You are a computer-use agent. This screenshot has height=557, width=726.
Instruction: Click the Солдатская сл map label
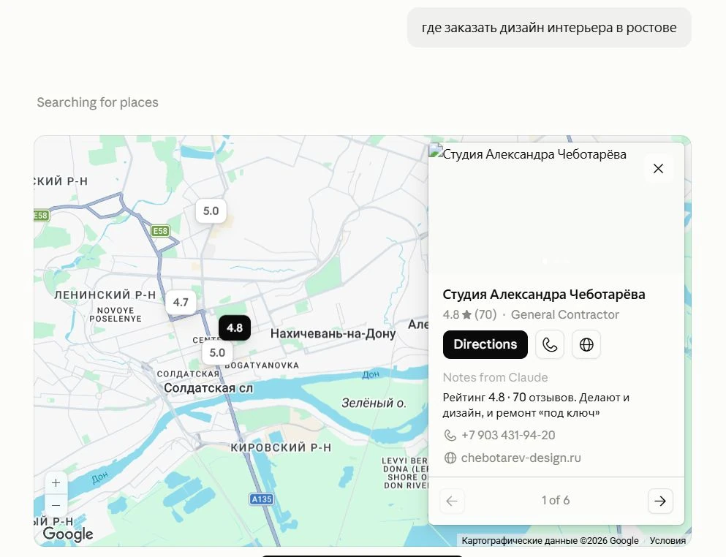(x=208, y=388)
